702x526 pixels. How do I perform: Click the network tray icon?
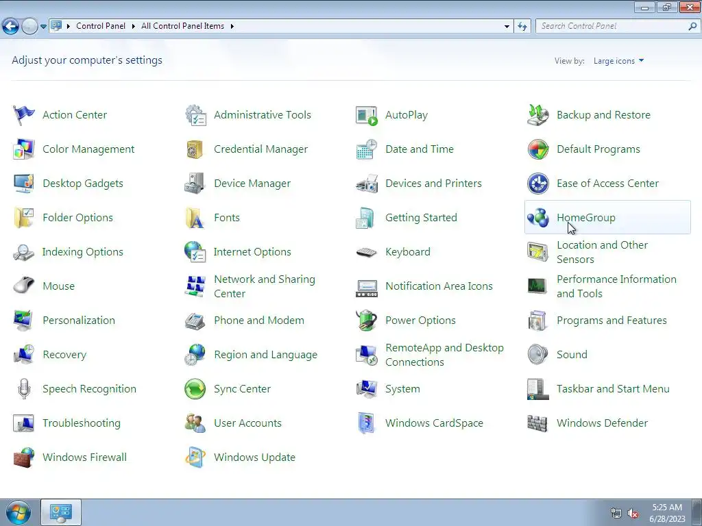(616, 514)
